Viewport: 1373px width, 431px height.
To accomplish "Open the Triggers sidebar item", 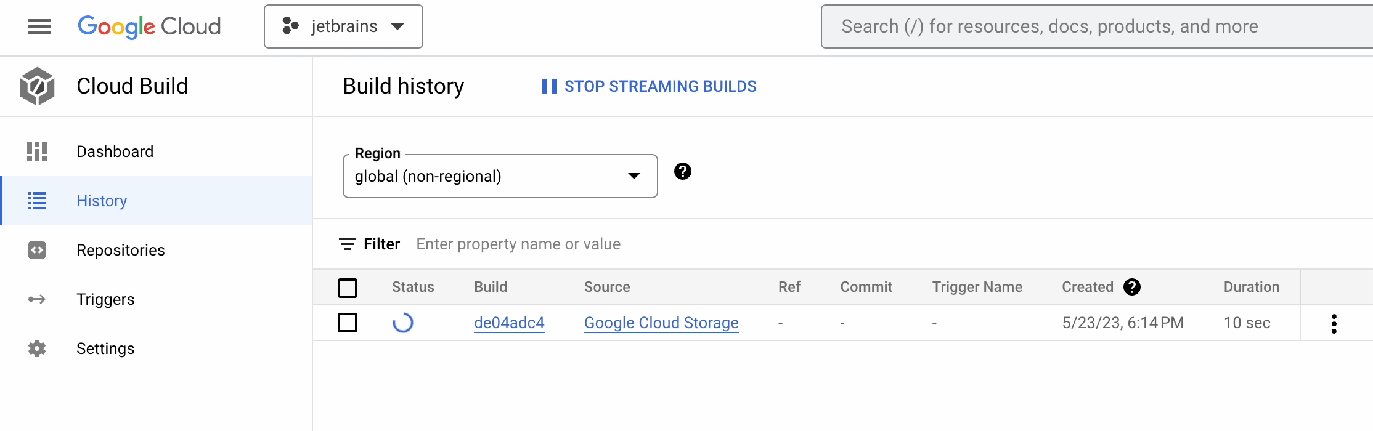I will 105,299.
